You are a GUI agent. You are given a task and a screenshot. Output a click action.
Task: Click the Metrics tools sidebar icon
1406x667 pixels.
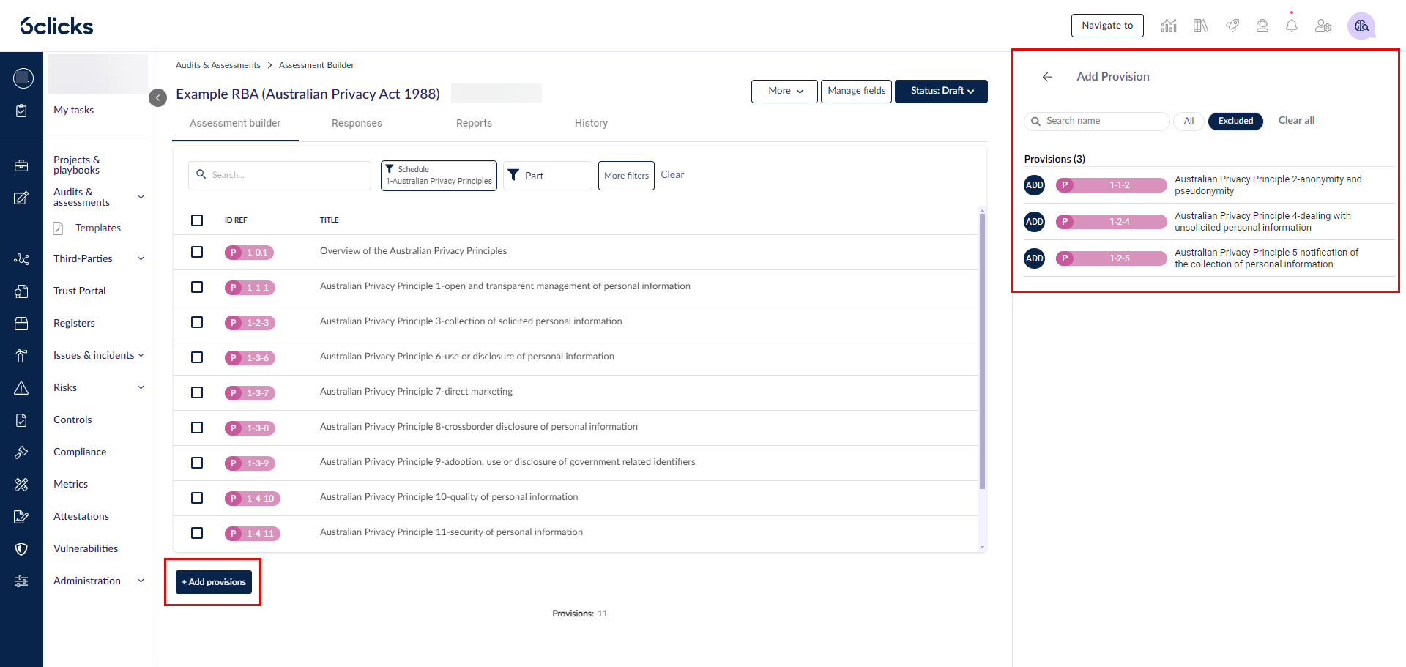(21, 485)
